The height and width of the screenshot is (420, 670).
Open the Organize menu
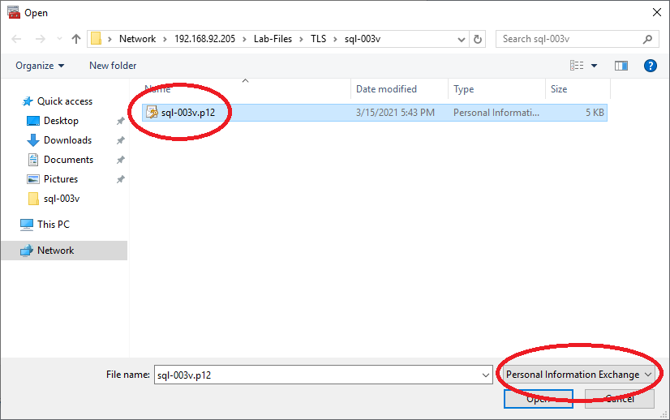pos(39,66)
